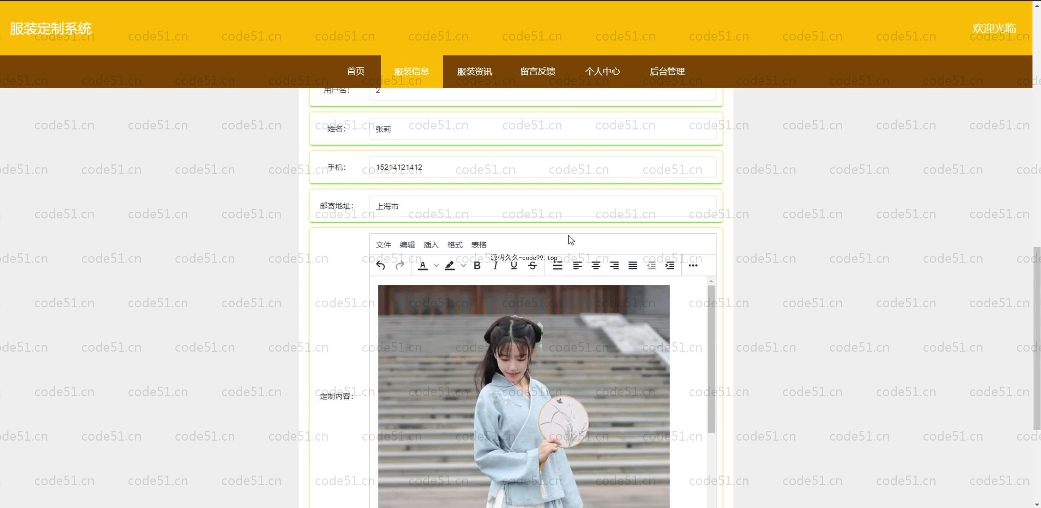Align text right
This screenshot has height=508, width=1041.
[x=614, y=266]
